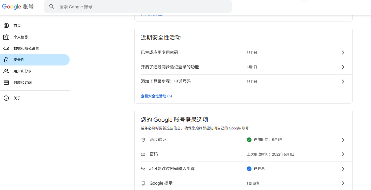This screenshot has height=190, width=371.
Task: Go to 付款和订阅 in the sidebar
Action: pyautogui.click(x=23, y=83)
